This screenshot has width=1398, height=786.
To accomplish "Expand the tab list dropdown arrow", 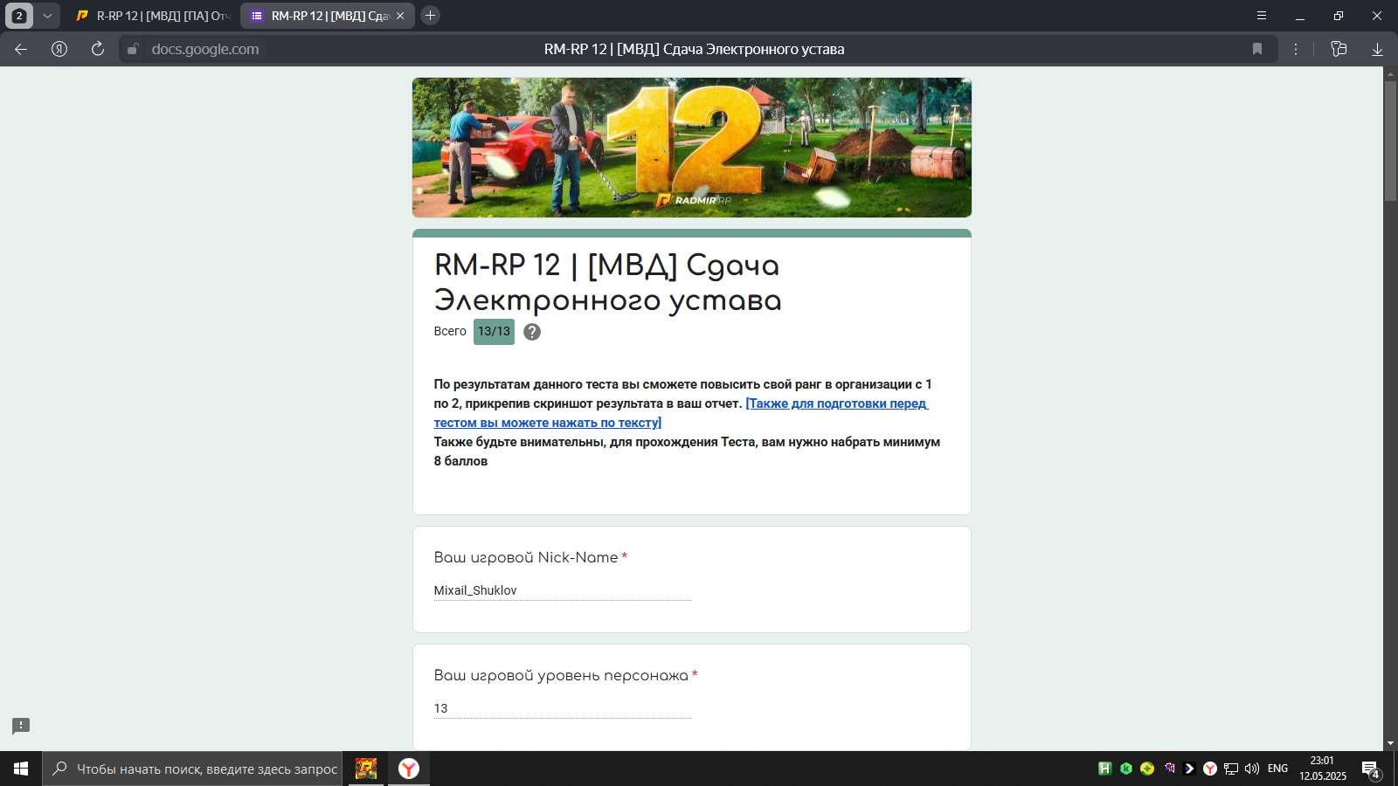I will 47,16.
